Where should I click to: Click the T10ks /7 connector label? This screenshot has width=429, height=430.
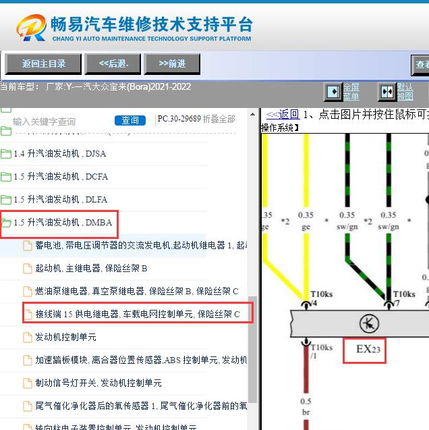404,298
